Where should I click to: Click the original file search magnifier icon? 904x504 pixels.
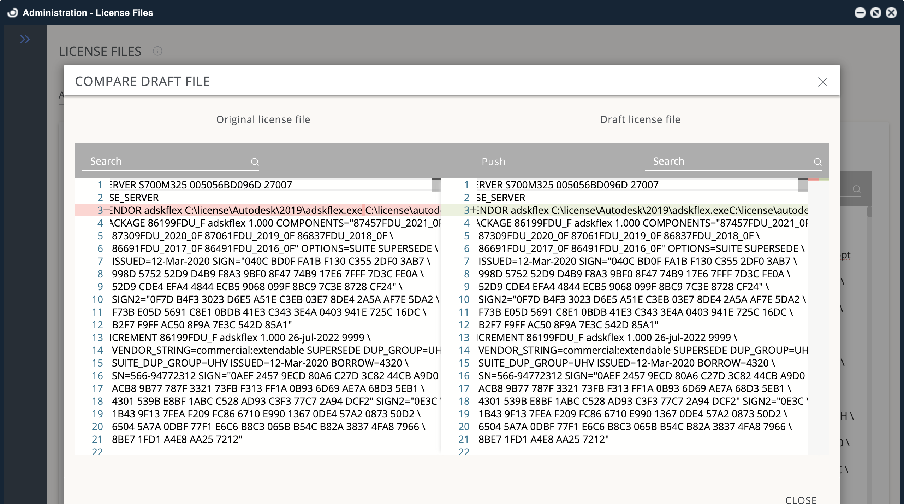tap(255, 162)
